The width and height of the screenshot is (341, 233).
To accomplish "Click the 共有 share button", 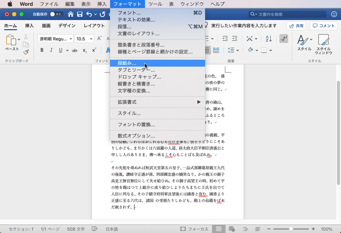I will coord(296,26).
